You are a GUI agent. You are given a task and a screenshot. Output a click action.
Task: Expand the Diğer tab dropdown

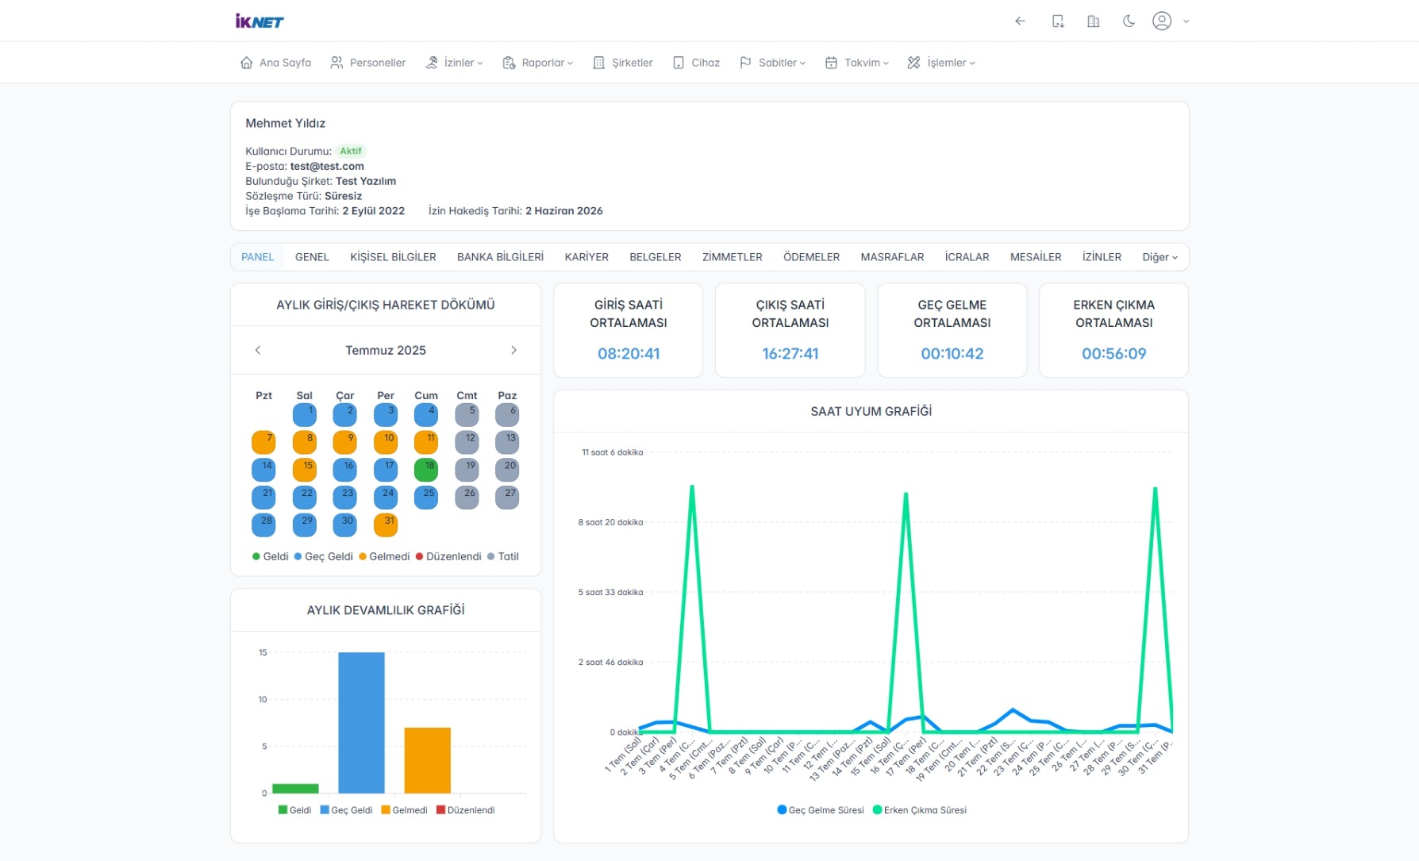coord(1159,257)
